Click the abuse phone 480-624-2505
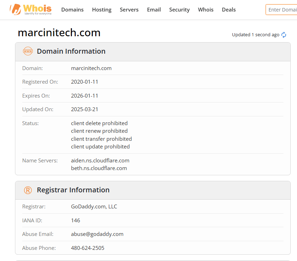Viewport: 297px width, 261px height. pos(88,248)
